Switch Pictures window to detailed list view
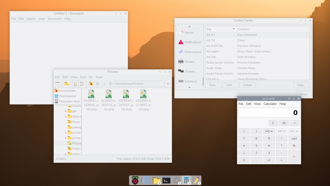This screenshot has width=330, height=186. [82, 84]
